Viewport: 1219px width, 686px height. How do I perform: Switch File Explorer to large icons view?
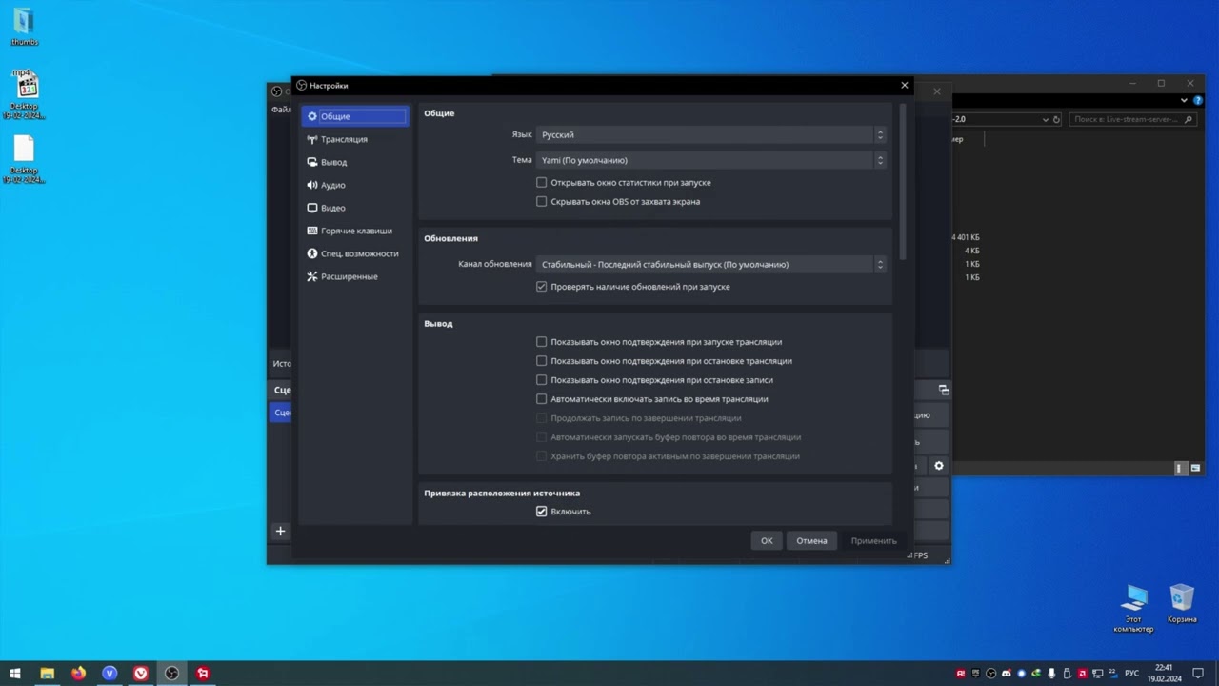point(1194,468)
